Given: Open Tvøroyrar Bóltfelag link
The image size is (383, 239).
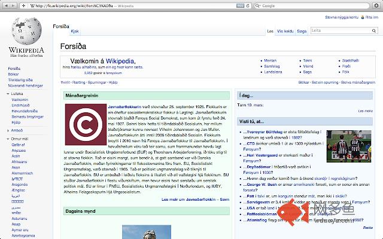Looking at the screenshot, I should [x=265, y=132].
